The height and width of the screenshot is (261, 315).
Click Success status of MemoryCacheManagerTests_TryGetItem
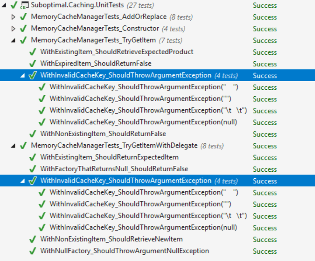point(265,41)
